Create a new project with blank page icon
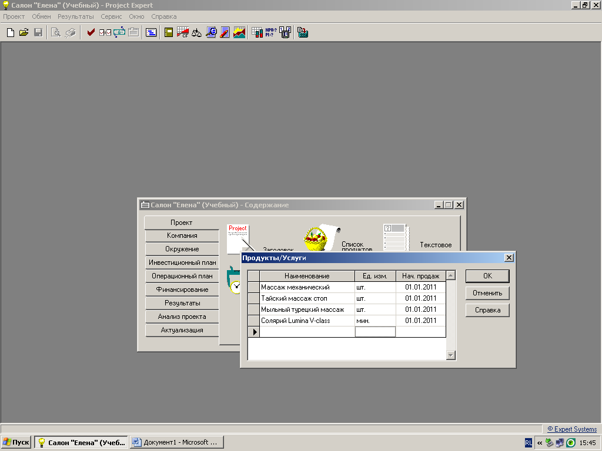Image resolution: width=602 pixels, height=451 pixels. coord(11,33)
